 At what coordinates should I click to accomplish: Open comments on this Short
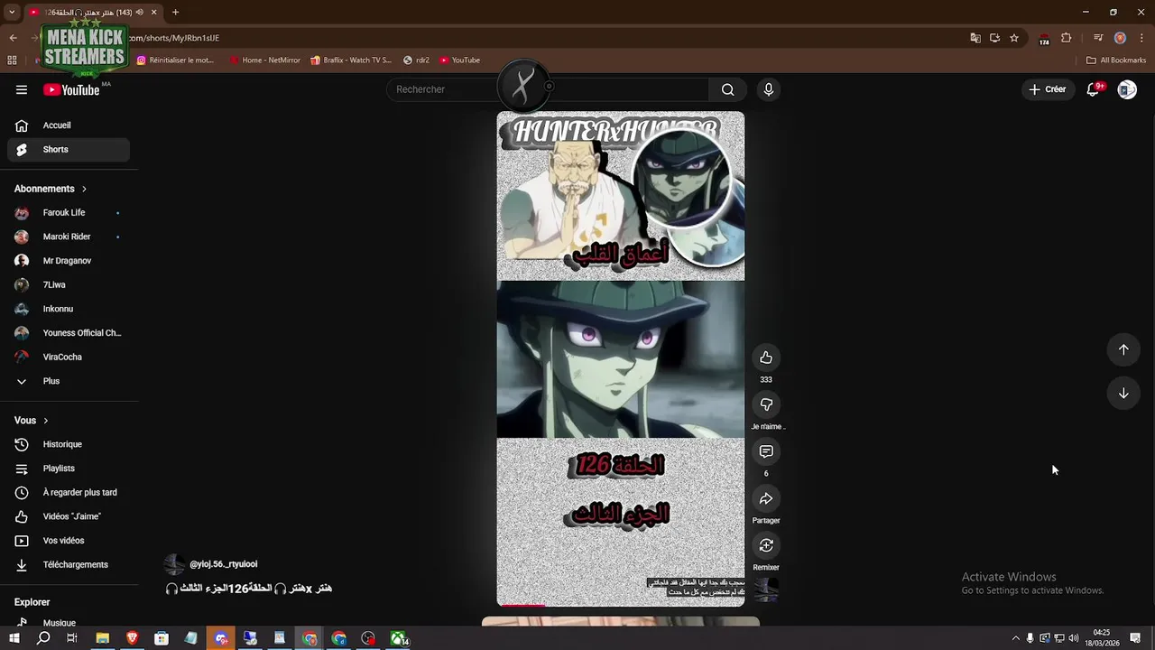[766, 451]
